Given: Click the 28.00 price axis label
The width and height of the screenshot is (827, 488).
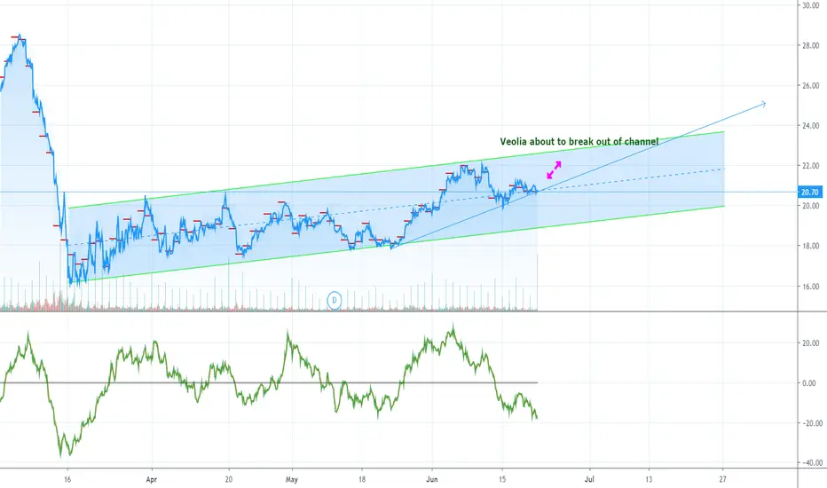Looking at the screenshot, I should click(x=811, y=45).
